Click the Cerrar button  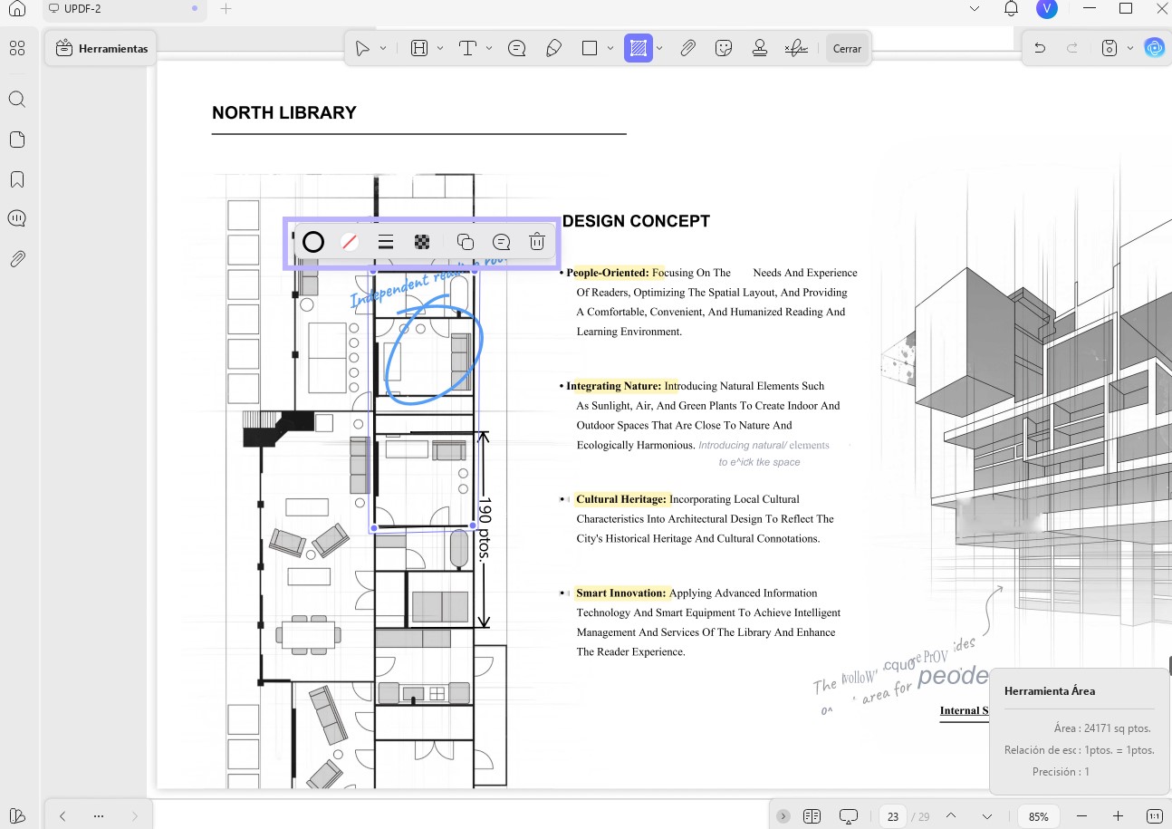pos(847,48)
